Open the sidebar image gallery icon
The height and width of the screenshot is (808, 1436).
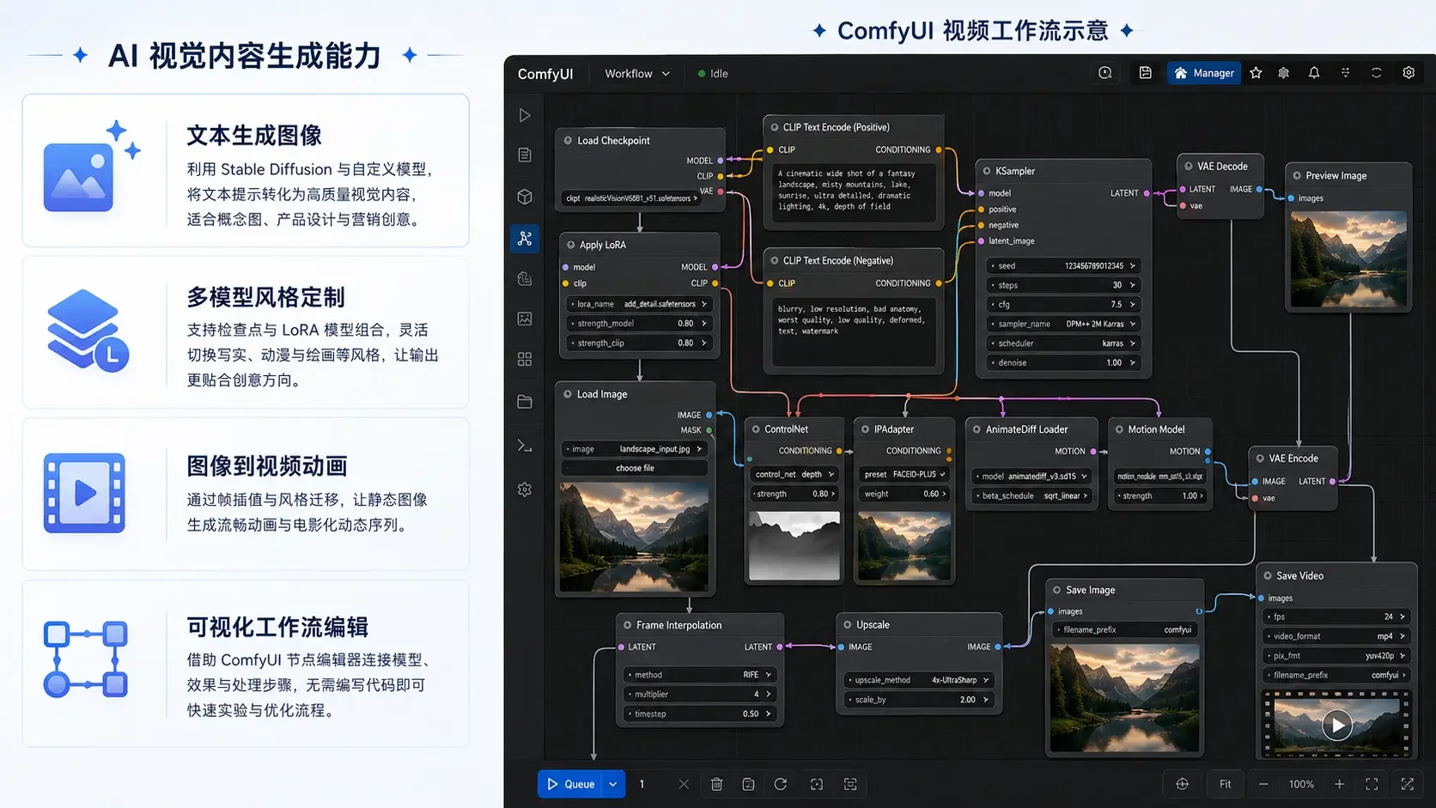525,319
